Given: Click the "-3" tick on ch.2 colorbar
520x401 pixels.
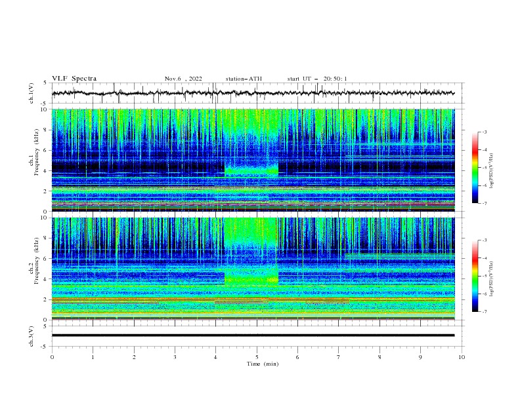Looking at the screenshot, I should pos(484,240).
